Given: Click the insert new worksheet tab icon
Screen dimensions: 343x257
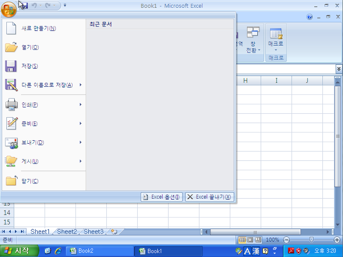Looking at the screenshot, I should (x=114, y=231).
